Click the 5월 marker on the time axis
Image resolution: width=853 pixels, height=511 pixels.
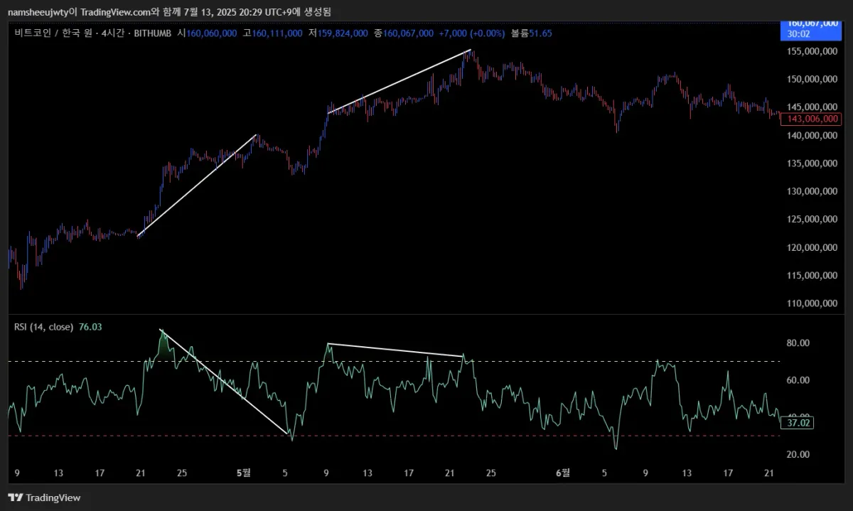(243, 472)
